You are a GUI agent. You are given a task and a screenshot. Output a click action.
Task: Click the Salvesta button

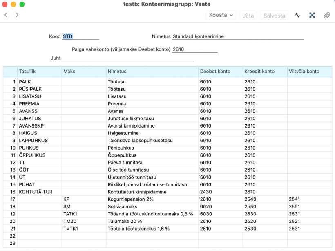274,16
